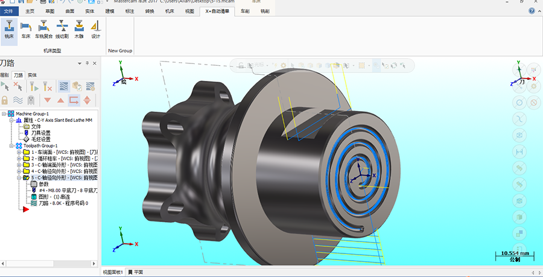Open the 文件 file menu
This screenshot has height=277, width=543.
pyautogui.click(x=8, y=11)
